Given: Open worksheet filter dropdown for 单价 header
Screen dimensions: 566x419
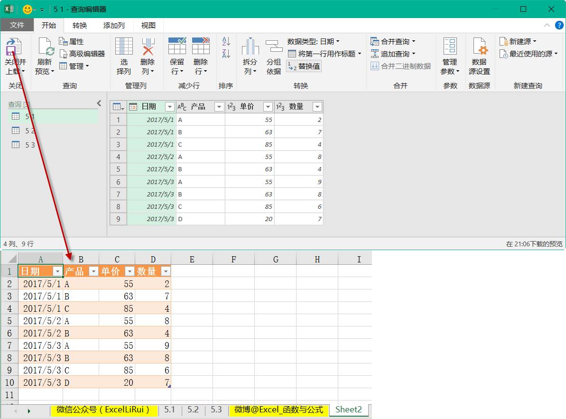Looking at the screenshot, I should coord(130,271).
